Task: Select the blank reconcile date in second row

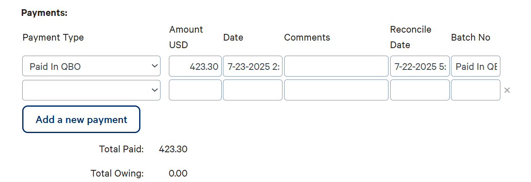Action: tap(420, 90)
